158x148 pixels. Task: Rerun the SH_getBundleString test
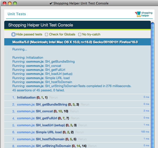click(x=85, y=104)
